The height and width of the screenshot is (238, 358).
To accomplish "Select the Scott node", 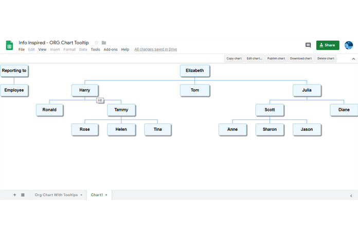I will tap(270, 110).
